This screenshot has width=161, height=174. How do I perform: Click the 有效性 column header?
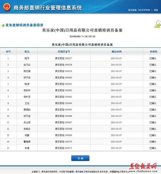click(154, 52)
